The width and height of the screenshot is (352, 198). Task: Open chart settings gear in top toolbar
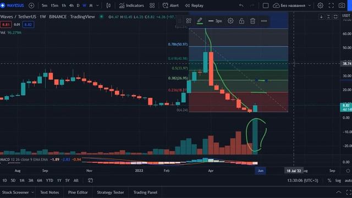coord(320,5)
